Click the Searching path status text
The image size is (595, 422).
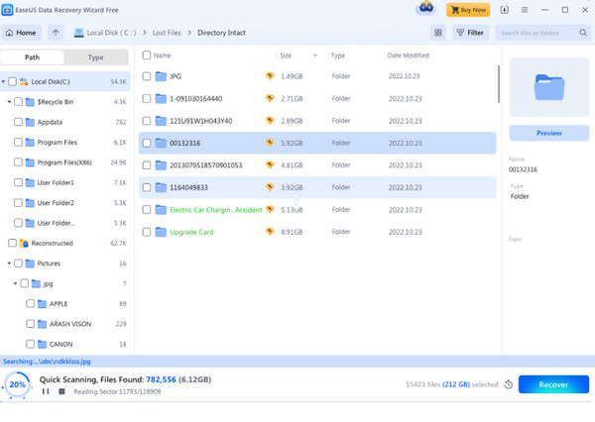tap(47, 362)
